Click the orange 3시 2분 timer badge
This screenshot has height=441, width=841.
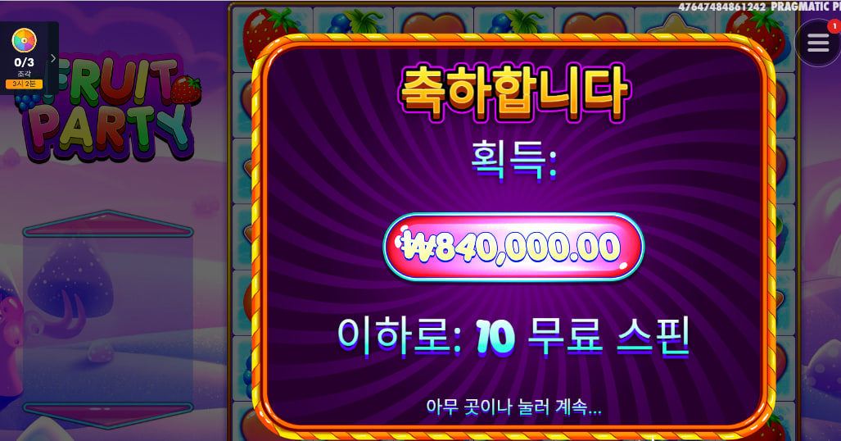pos(24,84)
